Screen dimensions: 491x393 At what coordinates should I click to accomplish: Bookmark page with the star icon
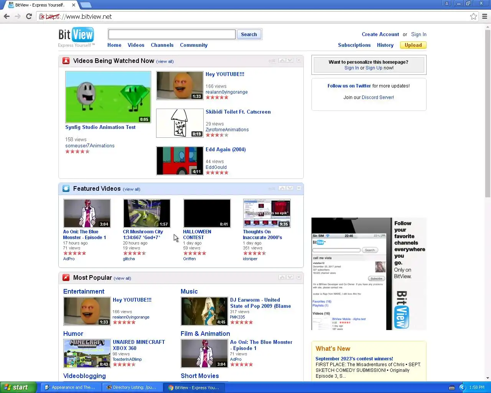coord(473,17)
